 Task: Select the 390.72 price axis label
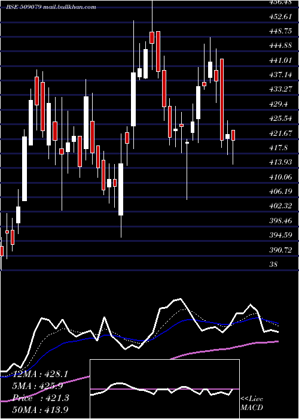(280, 250)
